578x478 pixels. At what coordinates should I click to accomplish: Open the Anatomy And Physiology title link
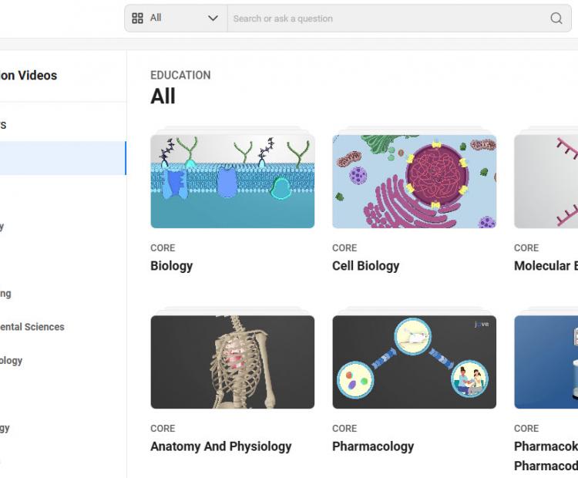[x=220, y=446]
